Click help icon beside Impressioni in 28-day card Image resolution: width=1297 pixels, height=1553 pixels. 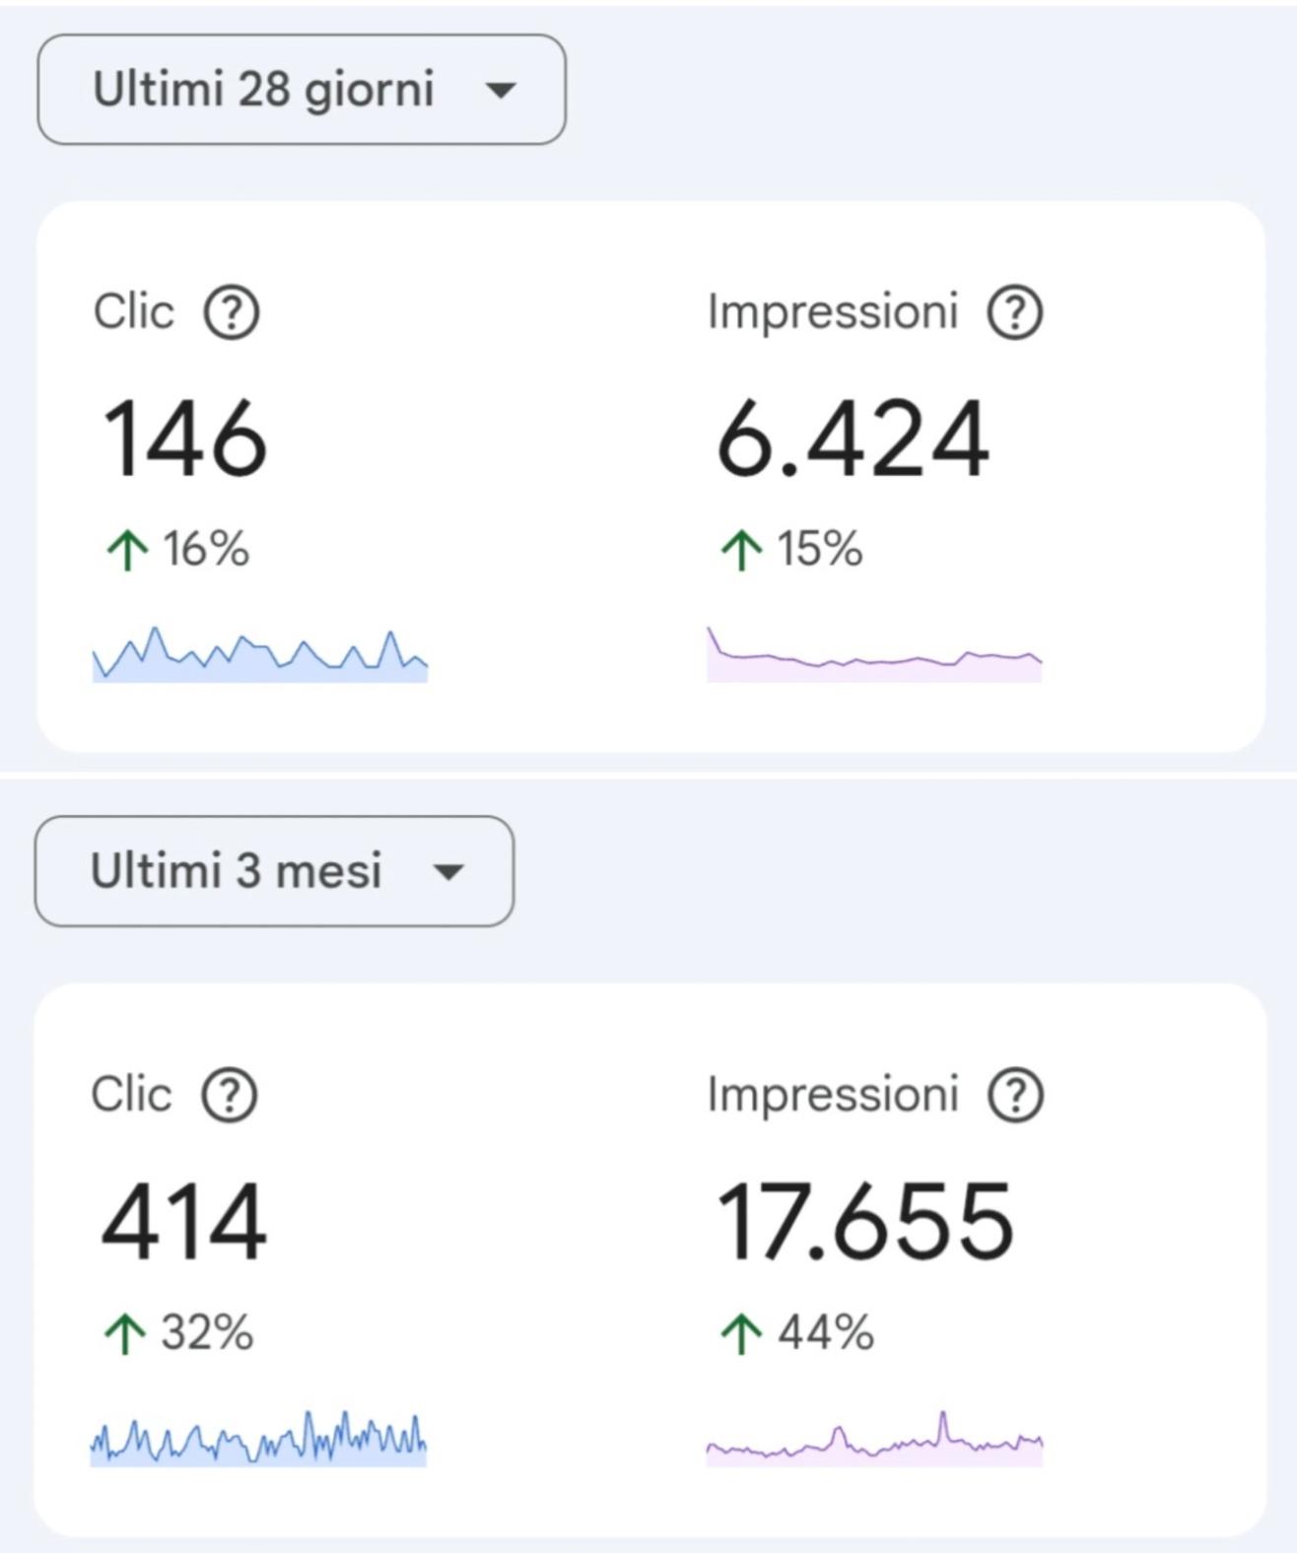[1015, 313]
